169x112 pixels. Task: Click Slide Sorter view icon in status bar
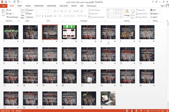coord(132,111)
